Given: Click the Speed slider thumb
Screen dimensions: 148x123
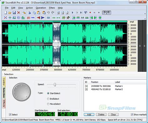Looking at the screenshot, I should point(55,85).
